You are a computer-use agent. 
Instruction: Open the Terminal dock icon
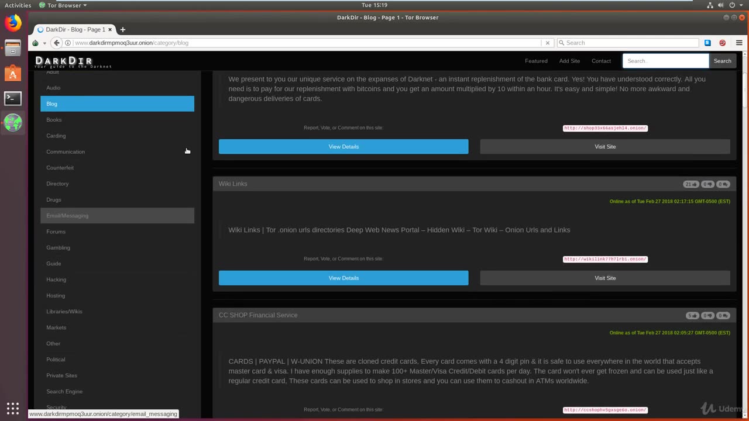(13, 98)
